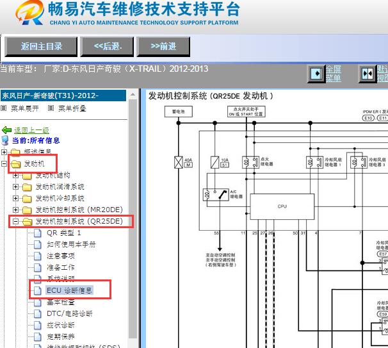Click the 当前:所有信息 computer icon
The height and width of the screenshot is (348, 388).
point(5,140)
